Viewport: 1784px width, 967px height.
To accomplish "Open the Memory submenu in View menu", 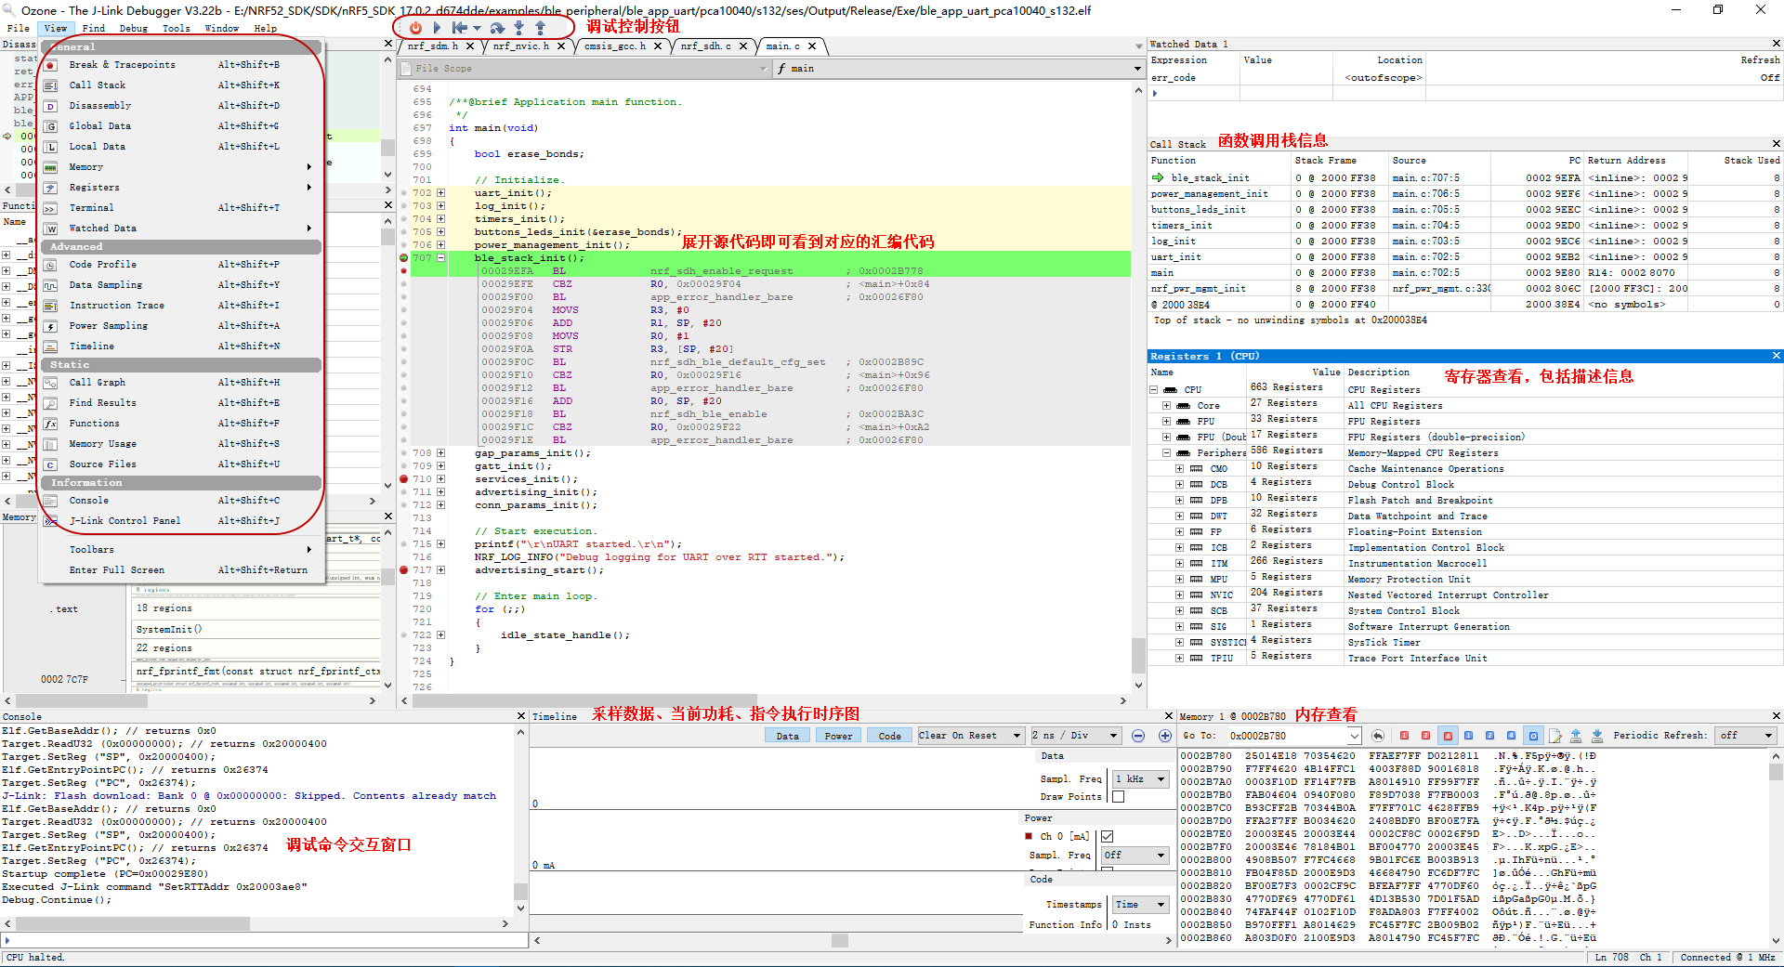I will coord(181,167).
